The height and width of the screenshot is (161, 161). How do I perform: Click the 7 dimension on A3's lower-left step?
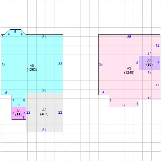[110, 101]
